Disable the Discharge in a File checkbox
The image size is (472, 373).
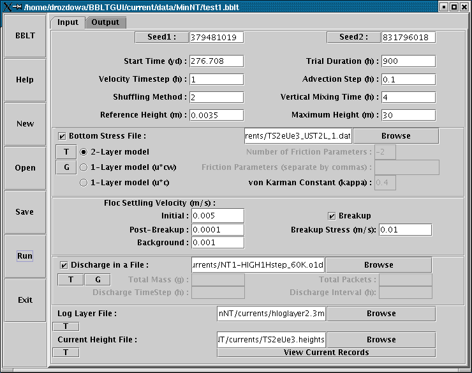(x=64, y=265)
